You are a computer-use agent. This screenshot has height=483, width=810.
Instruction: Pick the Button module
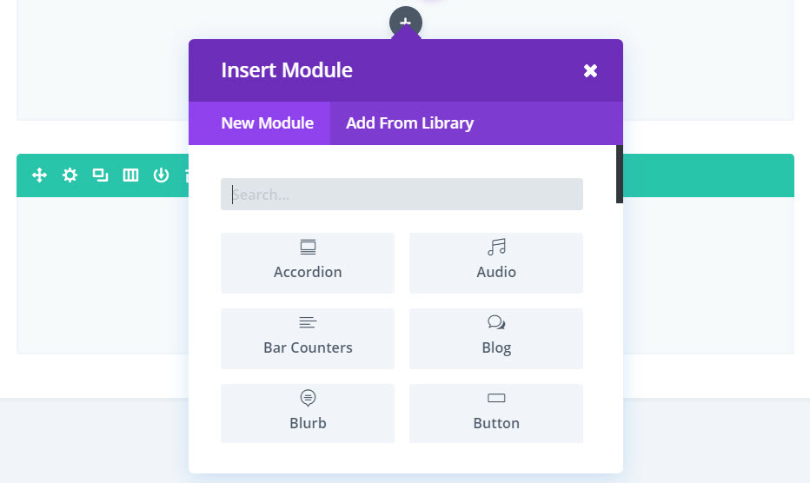[496, 414]
